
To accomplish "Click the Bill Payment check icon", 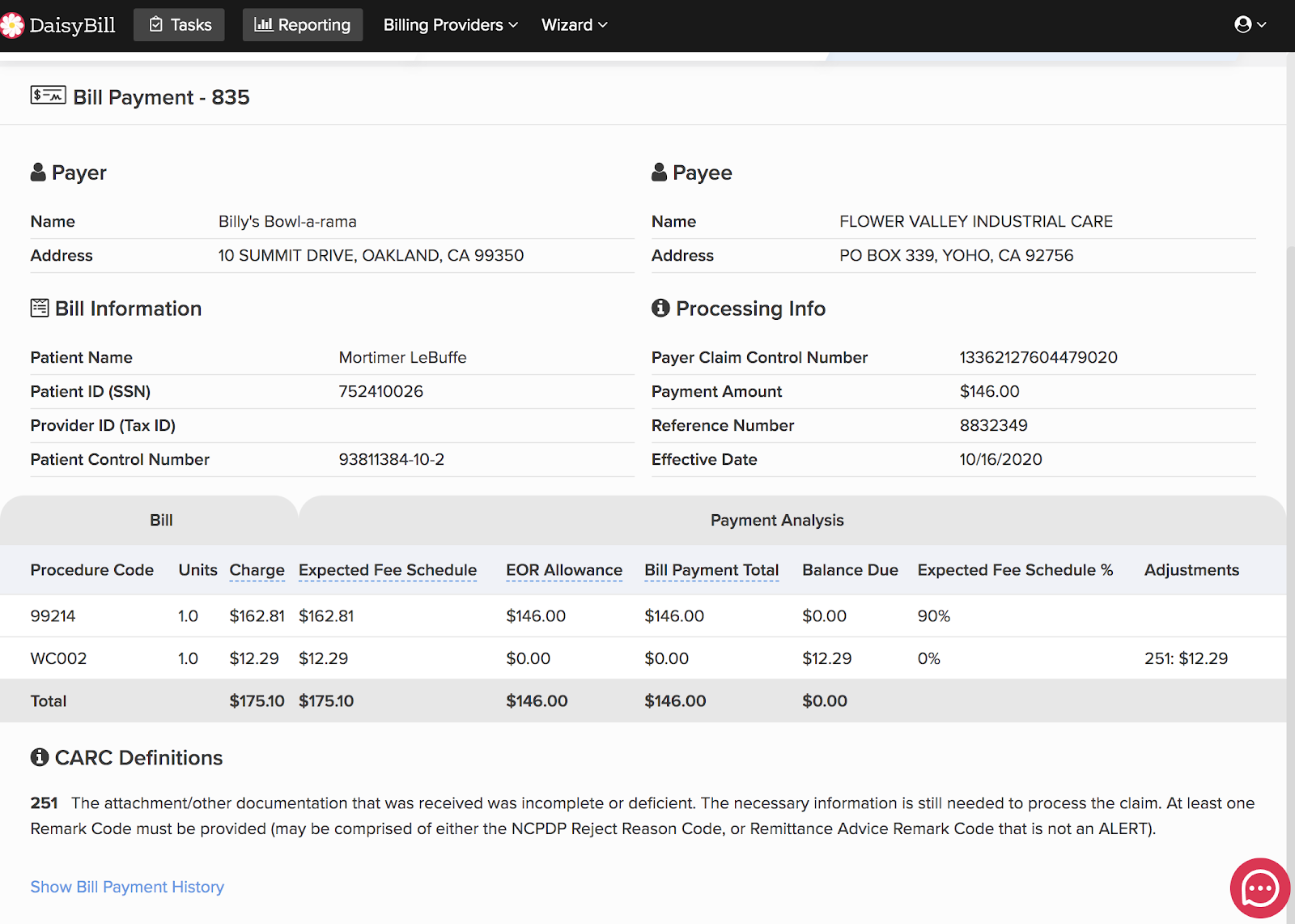I will point(48,96).
